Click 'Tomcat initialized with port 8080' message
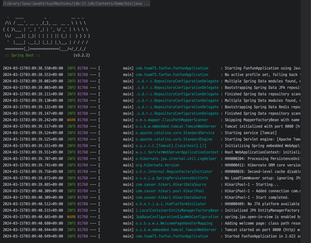 pyautogui.click(x=262, y=126)
